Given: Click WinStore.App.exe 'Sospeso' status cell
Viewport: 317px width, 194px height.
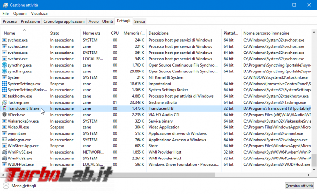Looking at the screenshot, I should click(x=57, y=146).
